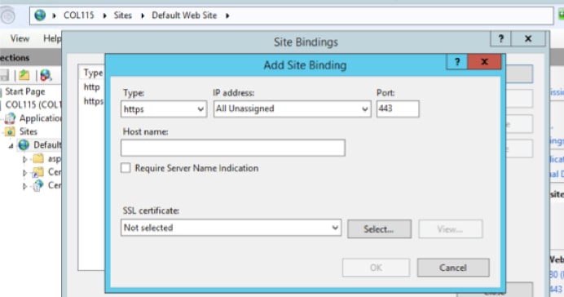Collapse the Default Web Site node

pos(11,146)
